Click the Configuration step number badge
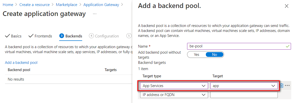This screenshot has height=103, width=295. click(91, 36)
